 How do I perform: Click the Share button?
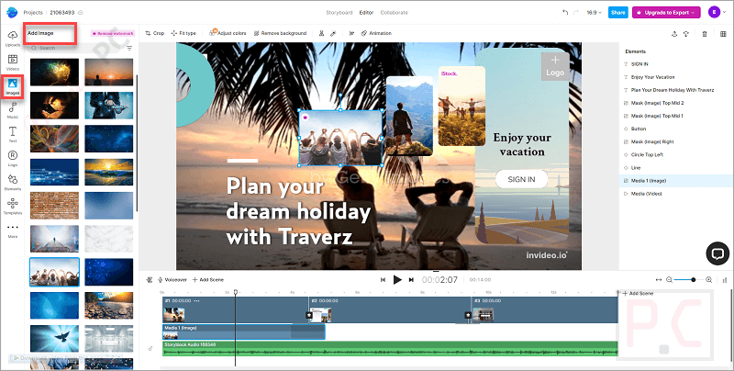(x=617, y=13)
